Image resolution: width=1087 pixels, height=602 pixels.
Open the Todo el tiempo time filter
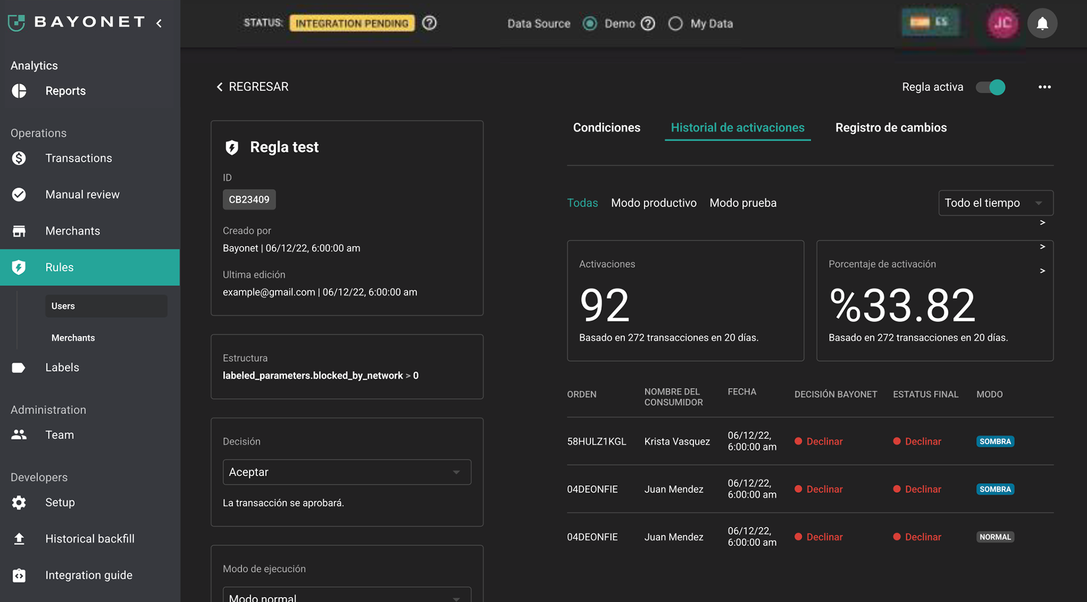996,203
